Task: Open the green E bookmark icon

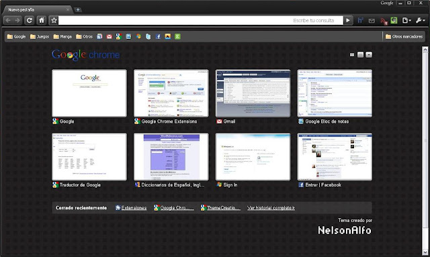Action: click(x=177, y=36)
